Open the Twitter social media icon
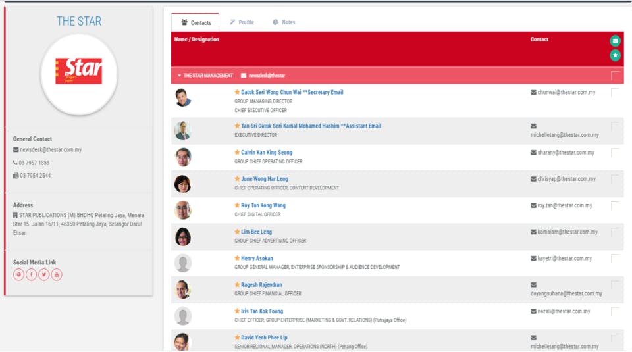This screenshot has height=352, width=632. (44, 274)
